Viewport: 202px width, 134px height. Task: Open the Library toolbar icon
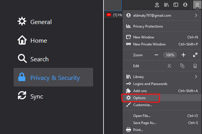166,5
